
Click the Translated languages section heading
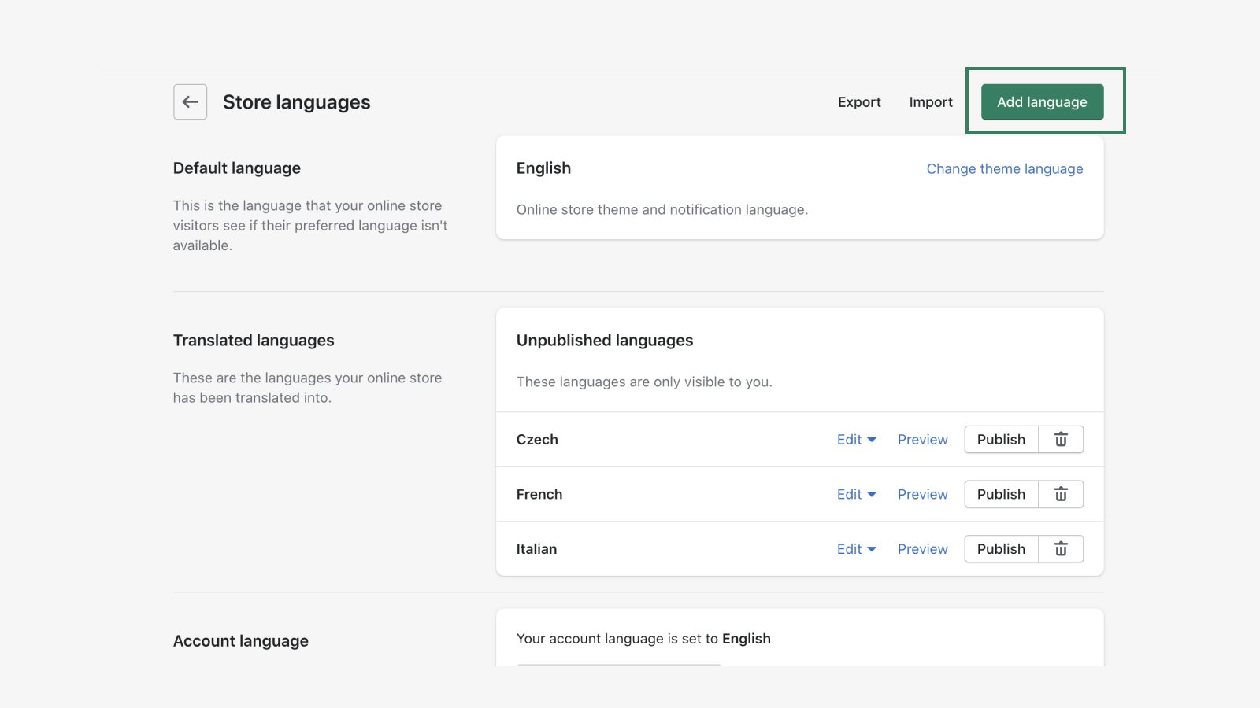(254, 341)
